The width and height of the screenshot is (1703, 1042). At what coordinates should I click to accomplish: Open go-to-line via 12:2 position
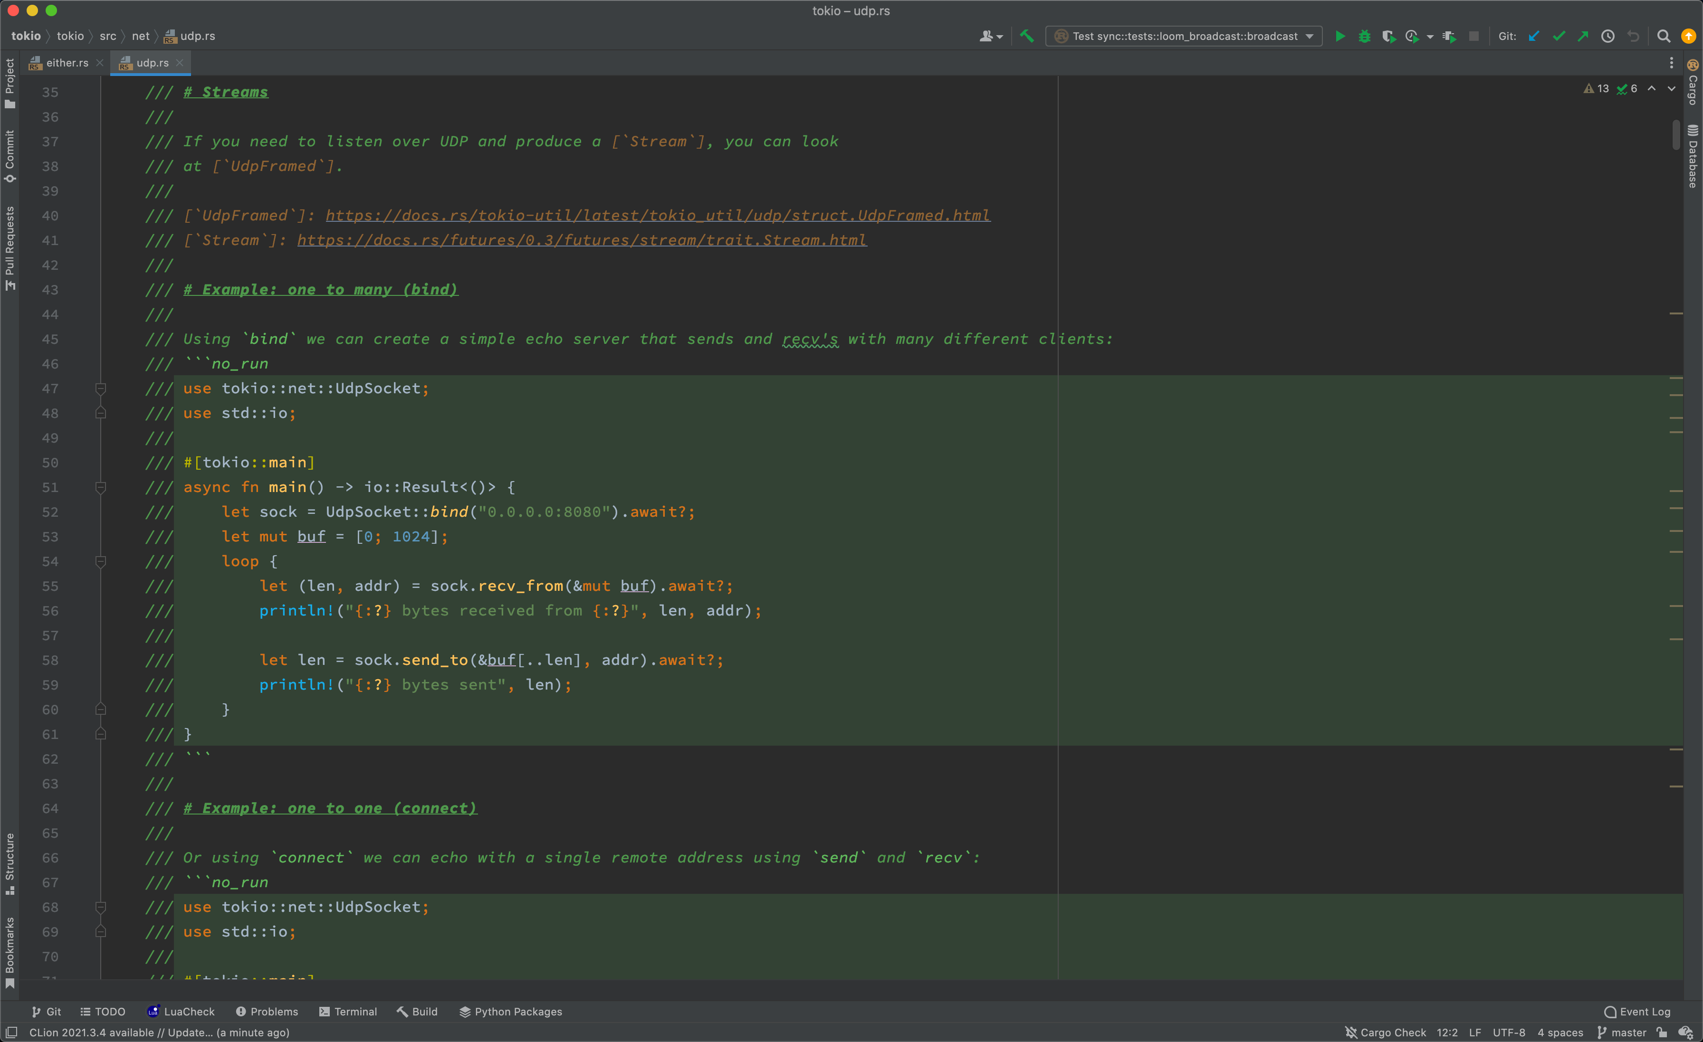coord(1446,1032)
